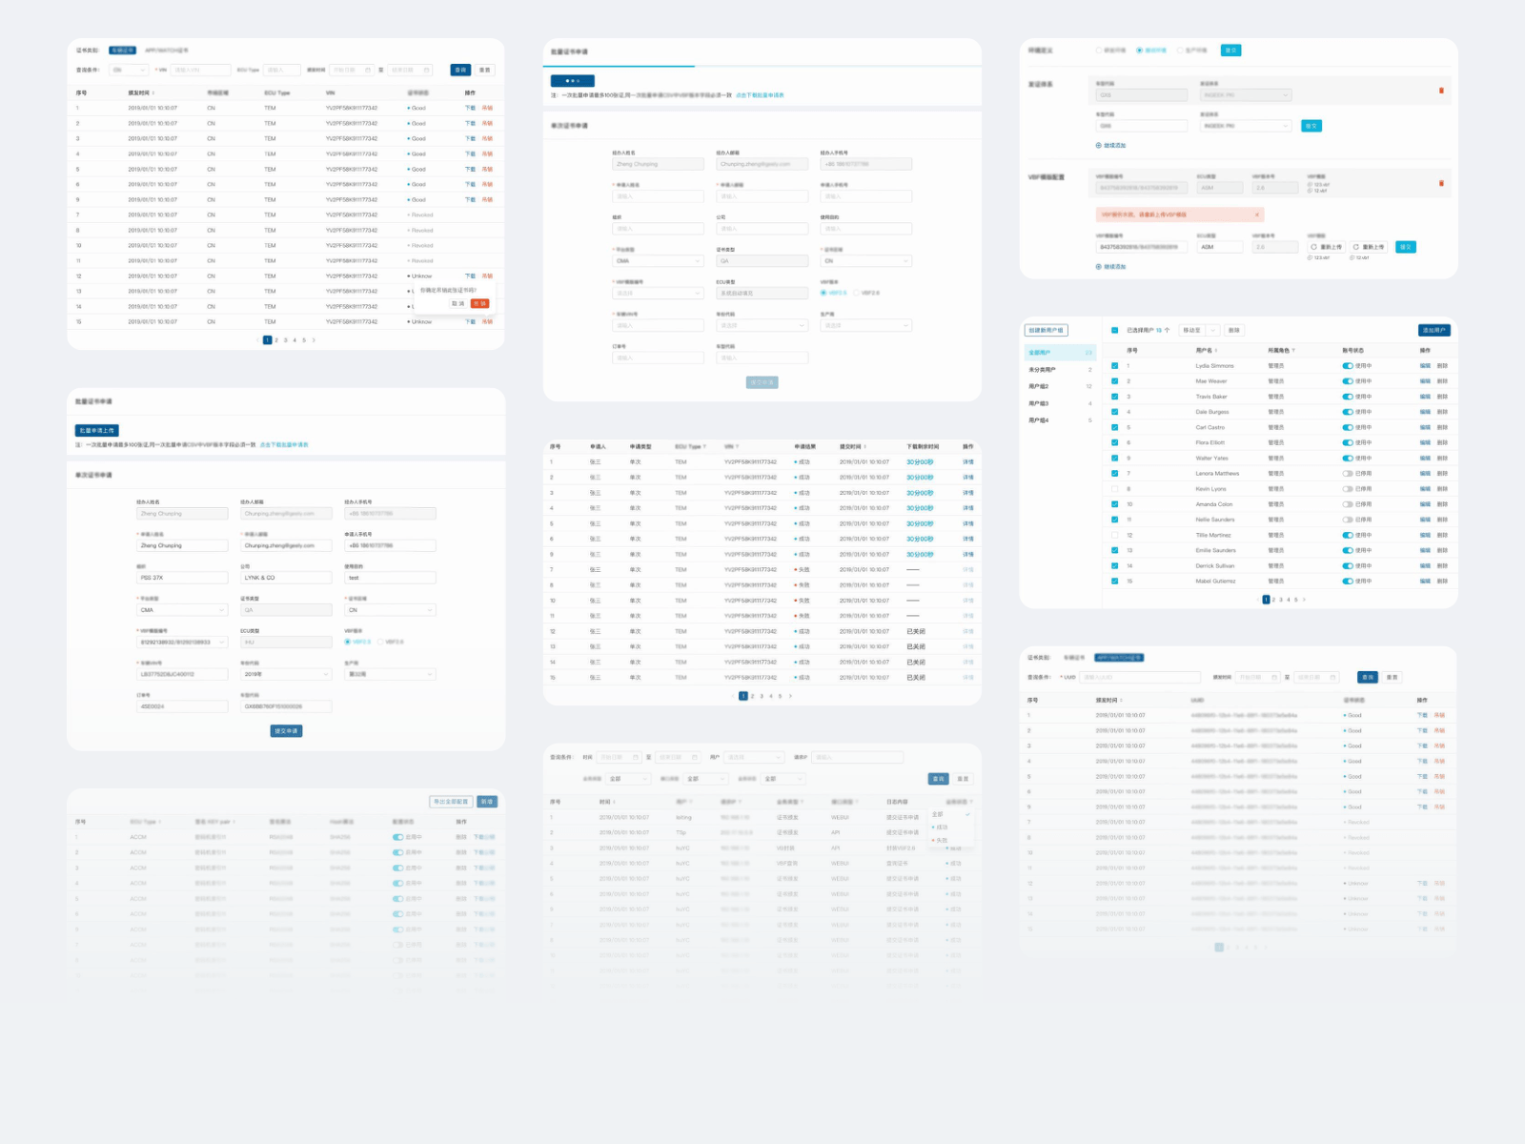Open start-date calendar in UUID certificate panel

pyautogui.click(x=1274, y=677)
